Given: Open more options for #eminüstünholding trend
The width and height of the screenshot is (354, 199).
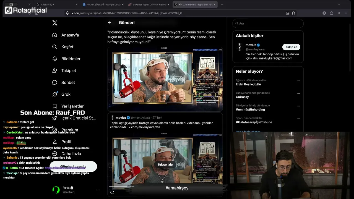Looking at the screenshot, I should (298, 106).
